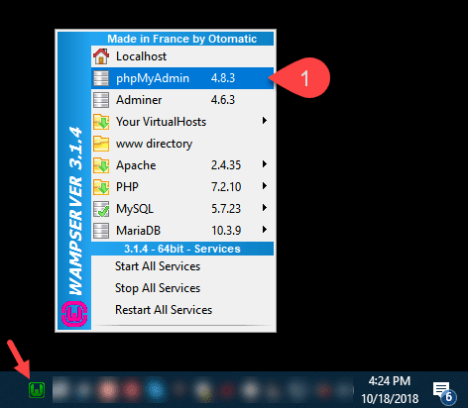Click the WAMPSERVER VER 3.1.4 vertical banner
The height and width of the screenshot is (408, 468).
pos(75,211)
